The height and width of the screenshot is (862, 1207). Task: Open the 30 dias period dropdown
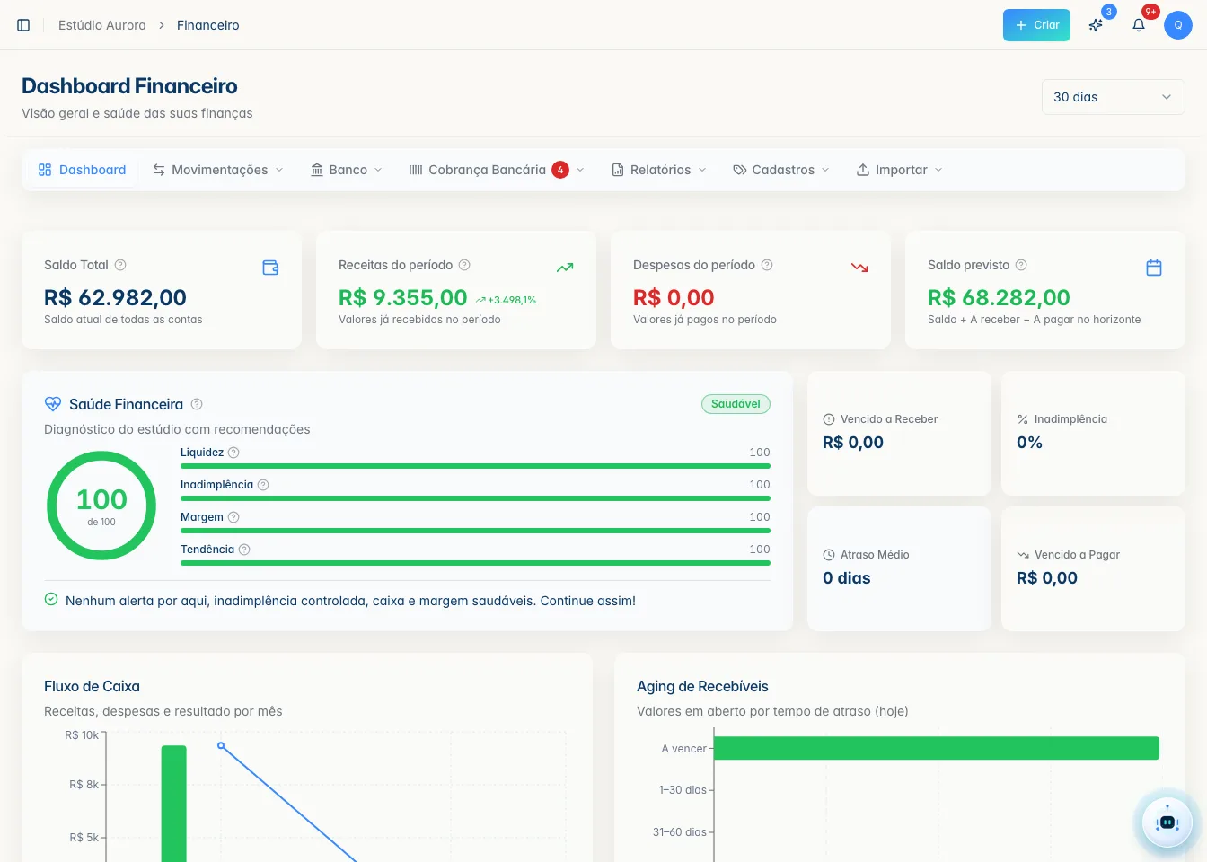coord(1114,97)
